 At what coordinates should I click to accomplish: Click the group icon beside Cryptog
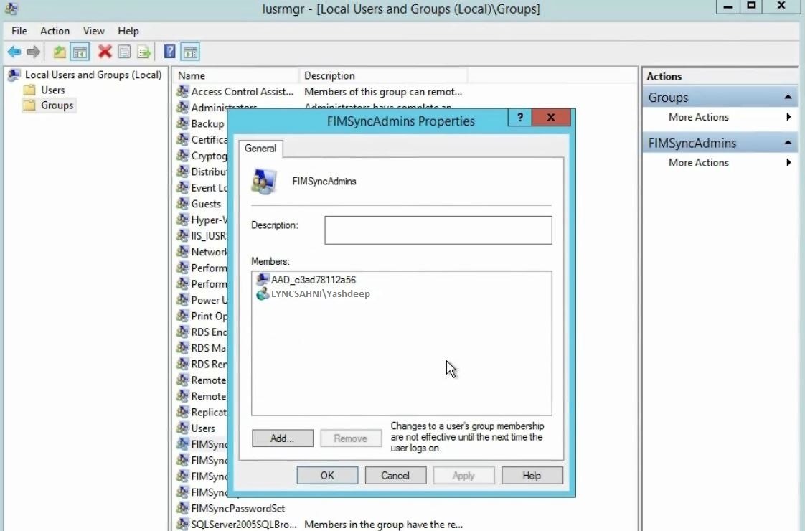click(x=182, y=156)
